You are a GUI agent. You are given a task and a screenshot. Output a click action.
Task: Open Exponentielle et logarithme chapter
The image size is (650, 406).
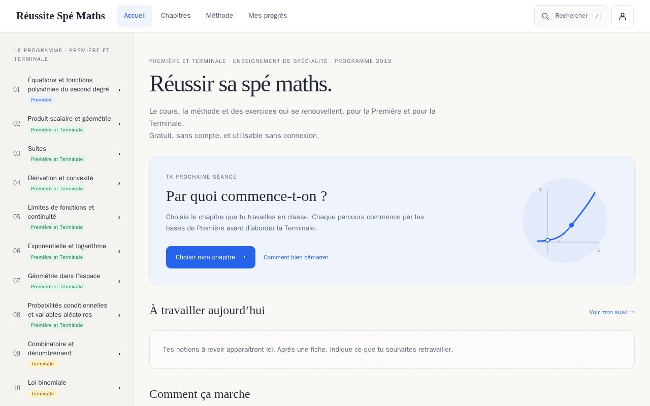[67, 251]
